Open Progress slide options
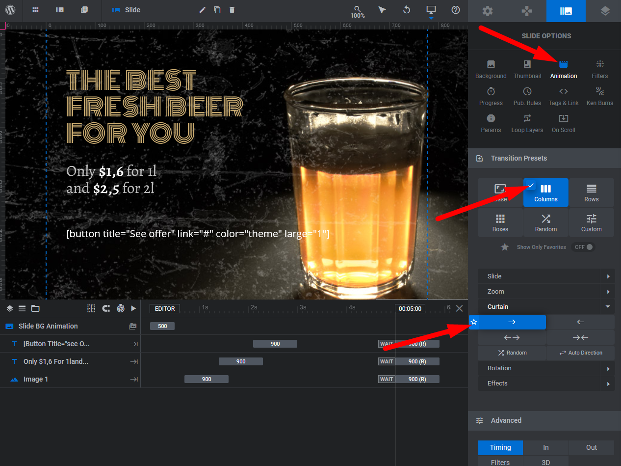621x466 pixels. 491,96
